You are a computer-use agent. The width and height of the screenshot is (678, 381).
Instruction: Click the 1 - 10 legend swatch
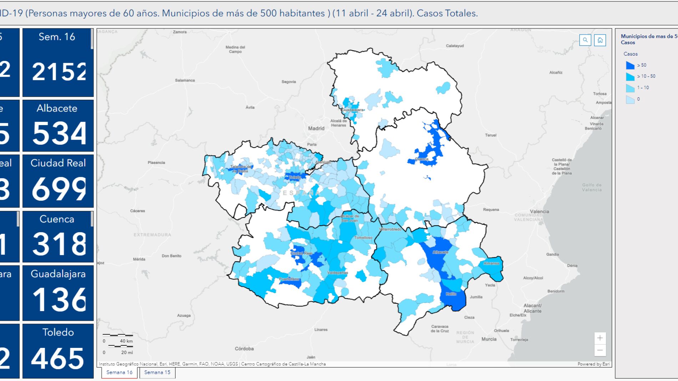(x=630, y=88)
